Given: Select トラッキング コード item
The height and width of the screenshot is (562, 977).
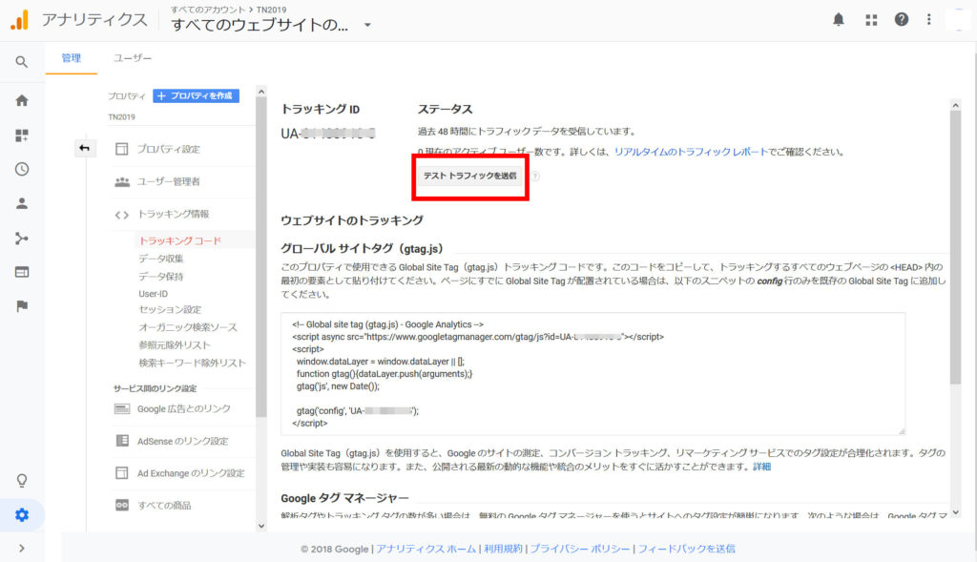Looking at the screenshot, I should (179, 240).
